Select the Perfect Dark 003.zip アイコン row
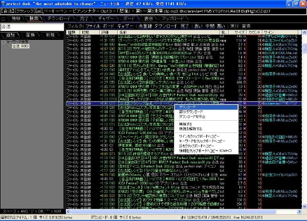This screenshot has width=307, height=221. [184, 166]
